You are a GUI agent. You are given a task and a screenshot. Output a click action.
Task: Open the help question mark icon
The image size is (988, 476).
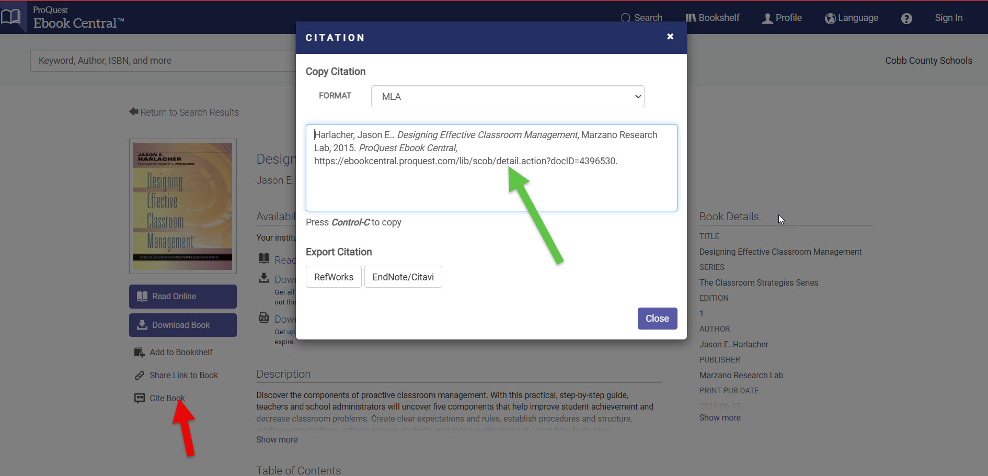(x=906, y=18)
